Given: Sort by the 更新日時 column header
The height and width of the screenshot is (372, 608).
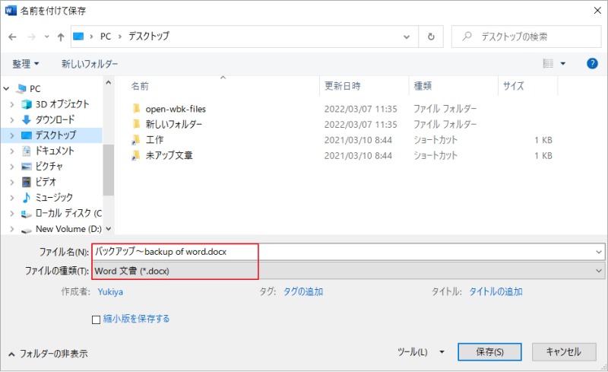Looking at the screenshot, I should (343, 86).
